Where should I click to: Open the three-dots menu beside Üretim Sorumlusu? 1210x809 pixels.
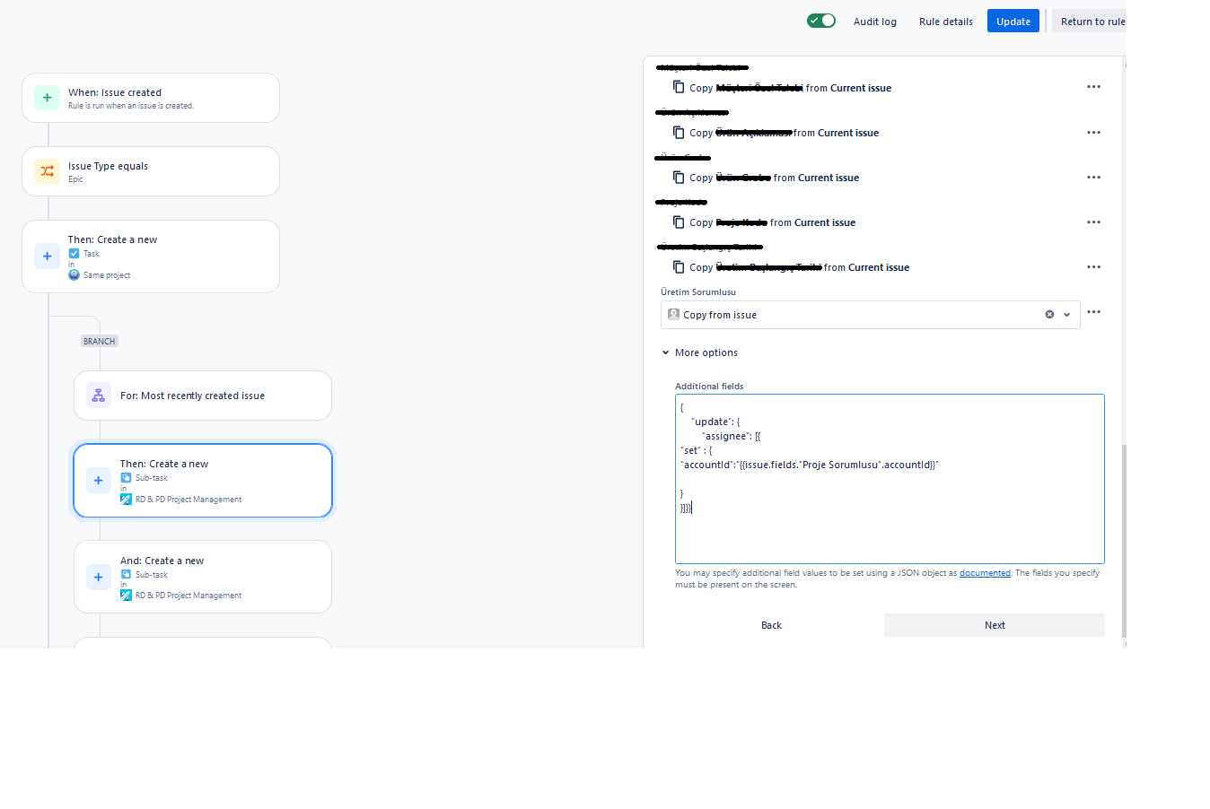tap(1093, 312)
